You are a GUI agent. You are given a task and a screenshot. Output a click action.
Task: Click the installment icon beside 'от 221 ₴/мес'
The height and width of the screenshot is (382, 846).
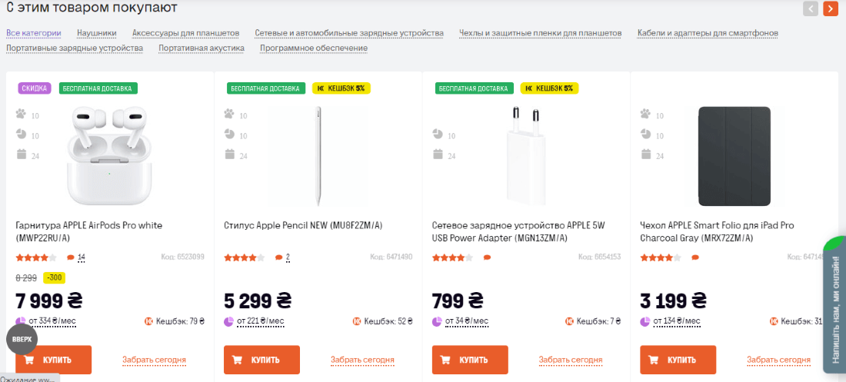click(x=229, y=321)
